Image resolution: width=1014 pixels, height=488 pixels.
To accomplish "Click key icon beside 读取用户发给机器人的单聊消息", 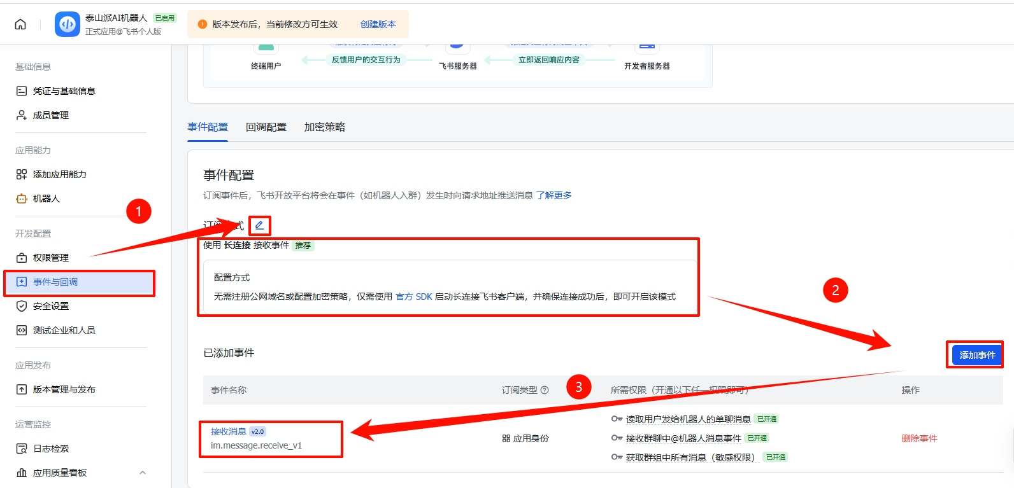I will coord(617,419).
